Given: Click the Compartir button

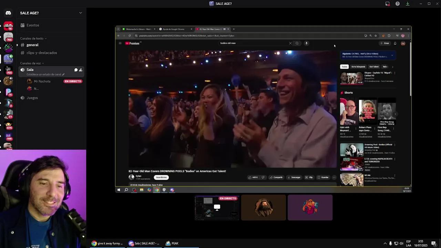Looking at the screenshot, I should 276,177.
